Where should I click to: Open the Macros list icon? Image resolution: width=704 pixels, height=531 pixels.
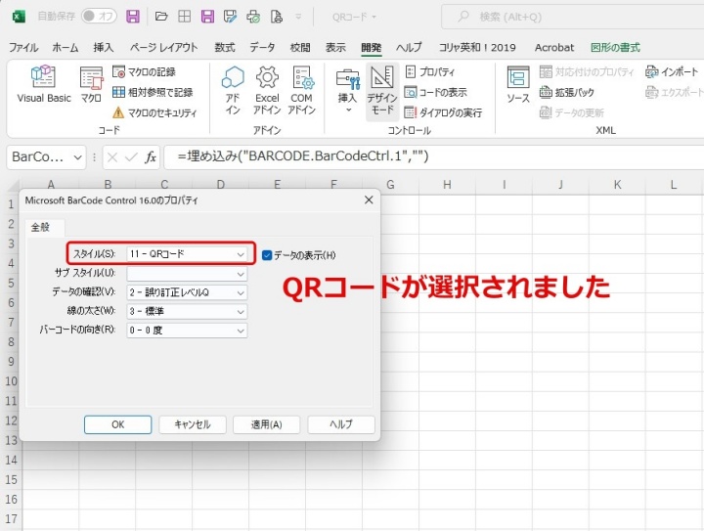tap(91, 84)
